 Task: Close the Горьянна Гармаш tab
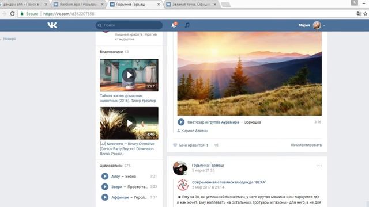pos(159,4)
